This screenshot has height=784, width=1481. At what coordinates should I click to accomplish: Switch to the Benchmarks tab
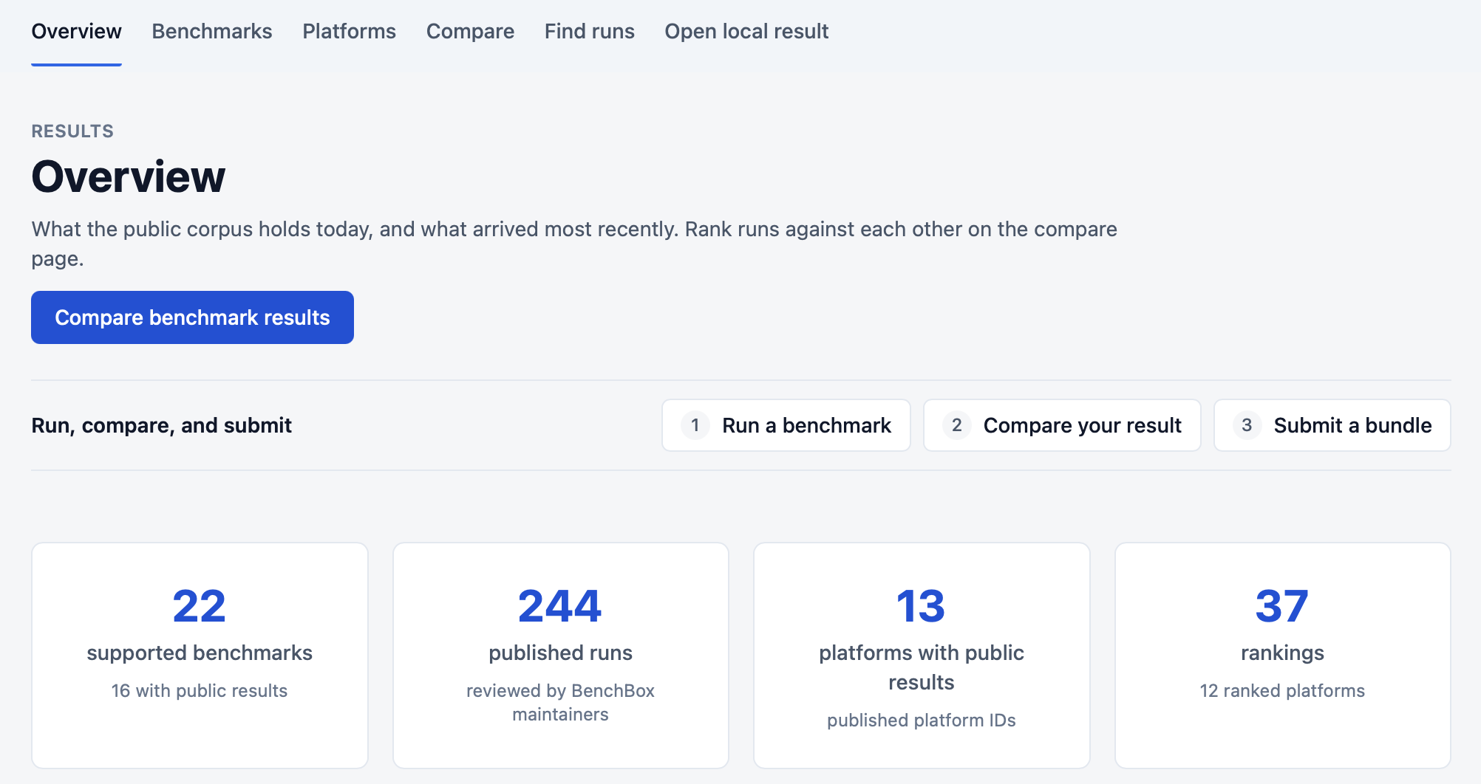point(212,31)
